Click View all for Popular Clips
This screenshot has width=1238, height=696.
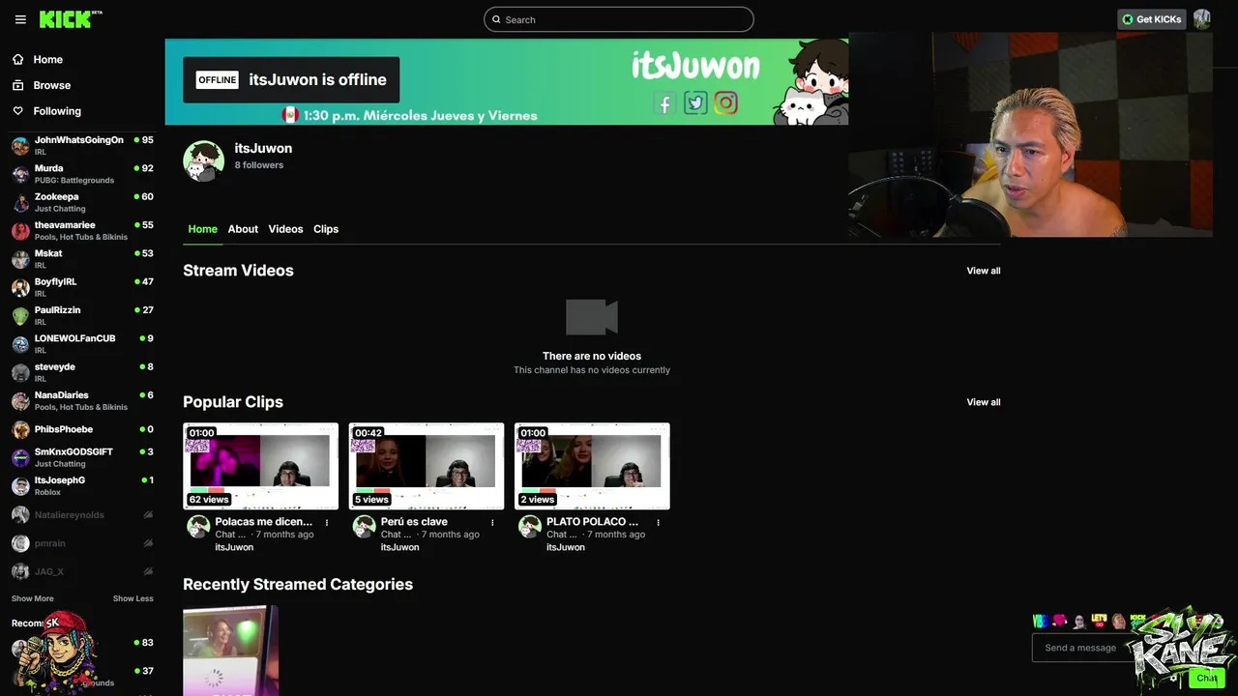pyautogui.click(x=984, y=402)
